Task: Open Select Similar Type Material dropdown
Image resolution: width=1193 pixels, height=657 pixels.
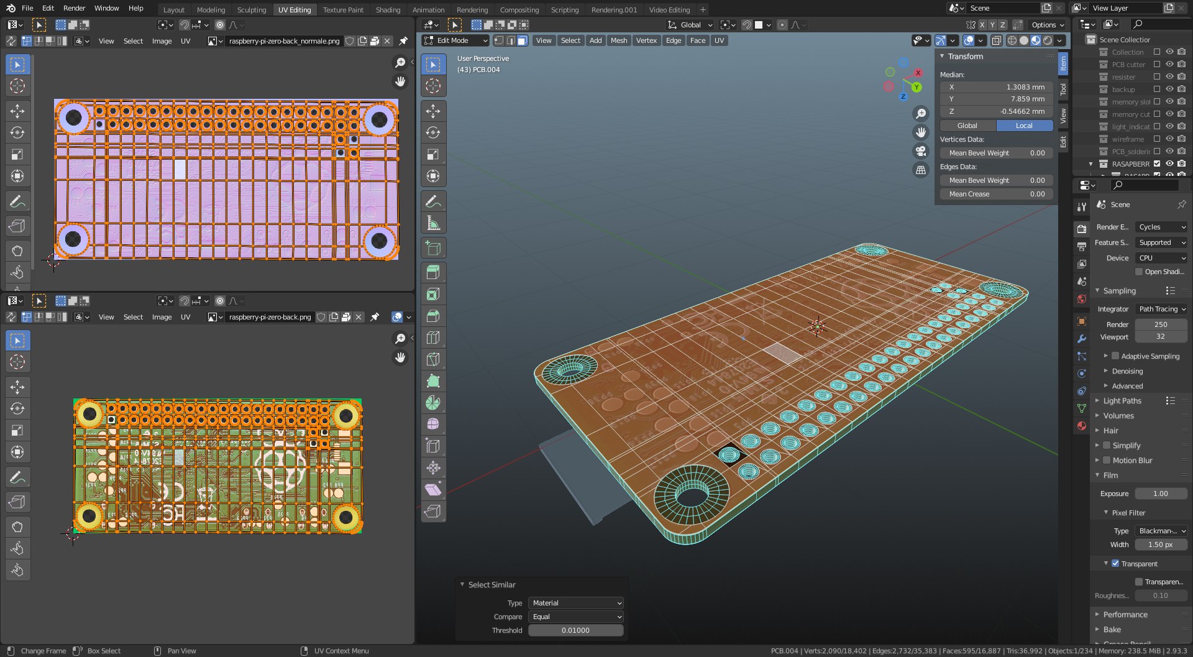Action: (576, 603)
